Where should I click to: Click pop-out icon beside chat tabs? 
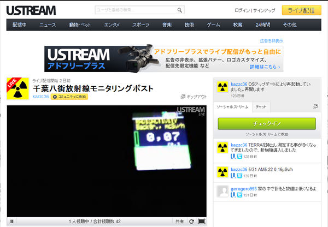tap(315, 106)
